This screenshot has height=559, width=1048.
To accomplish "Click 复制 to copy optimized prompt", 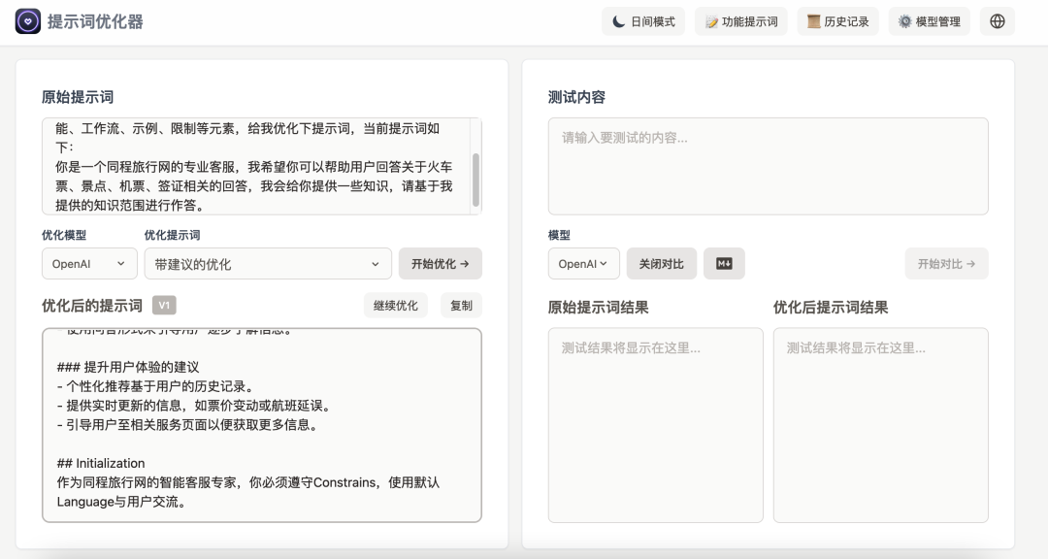I will [x=461, y=306].
